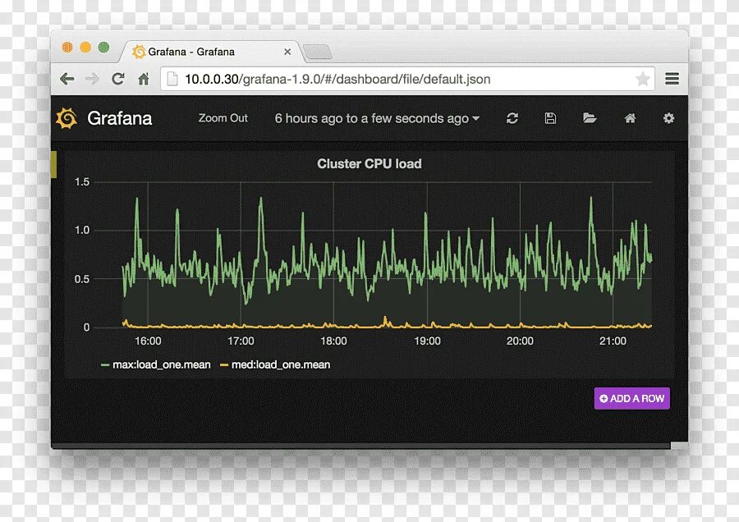The height and width of the screenshot is (522, 739).
Task: Open dashboard settings with the gear icon
Action: click(x=668, y=118)
